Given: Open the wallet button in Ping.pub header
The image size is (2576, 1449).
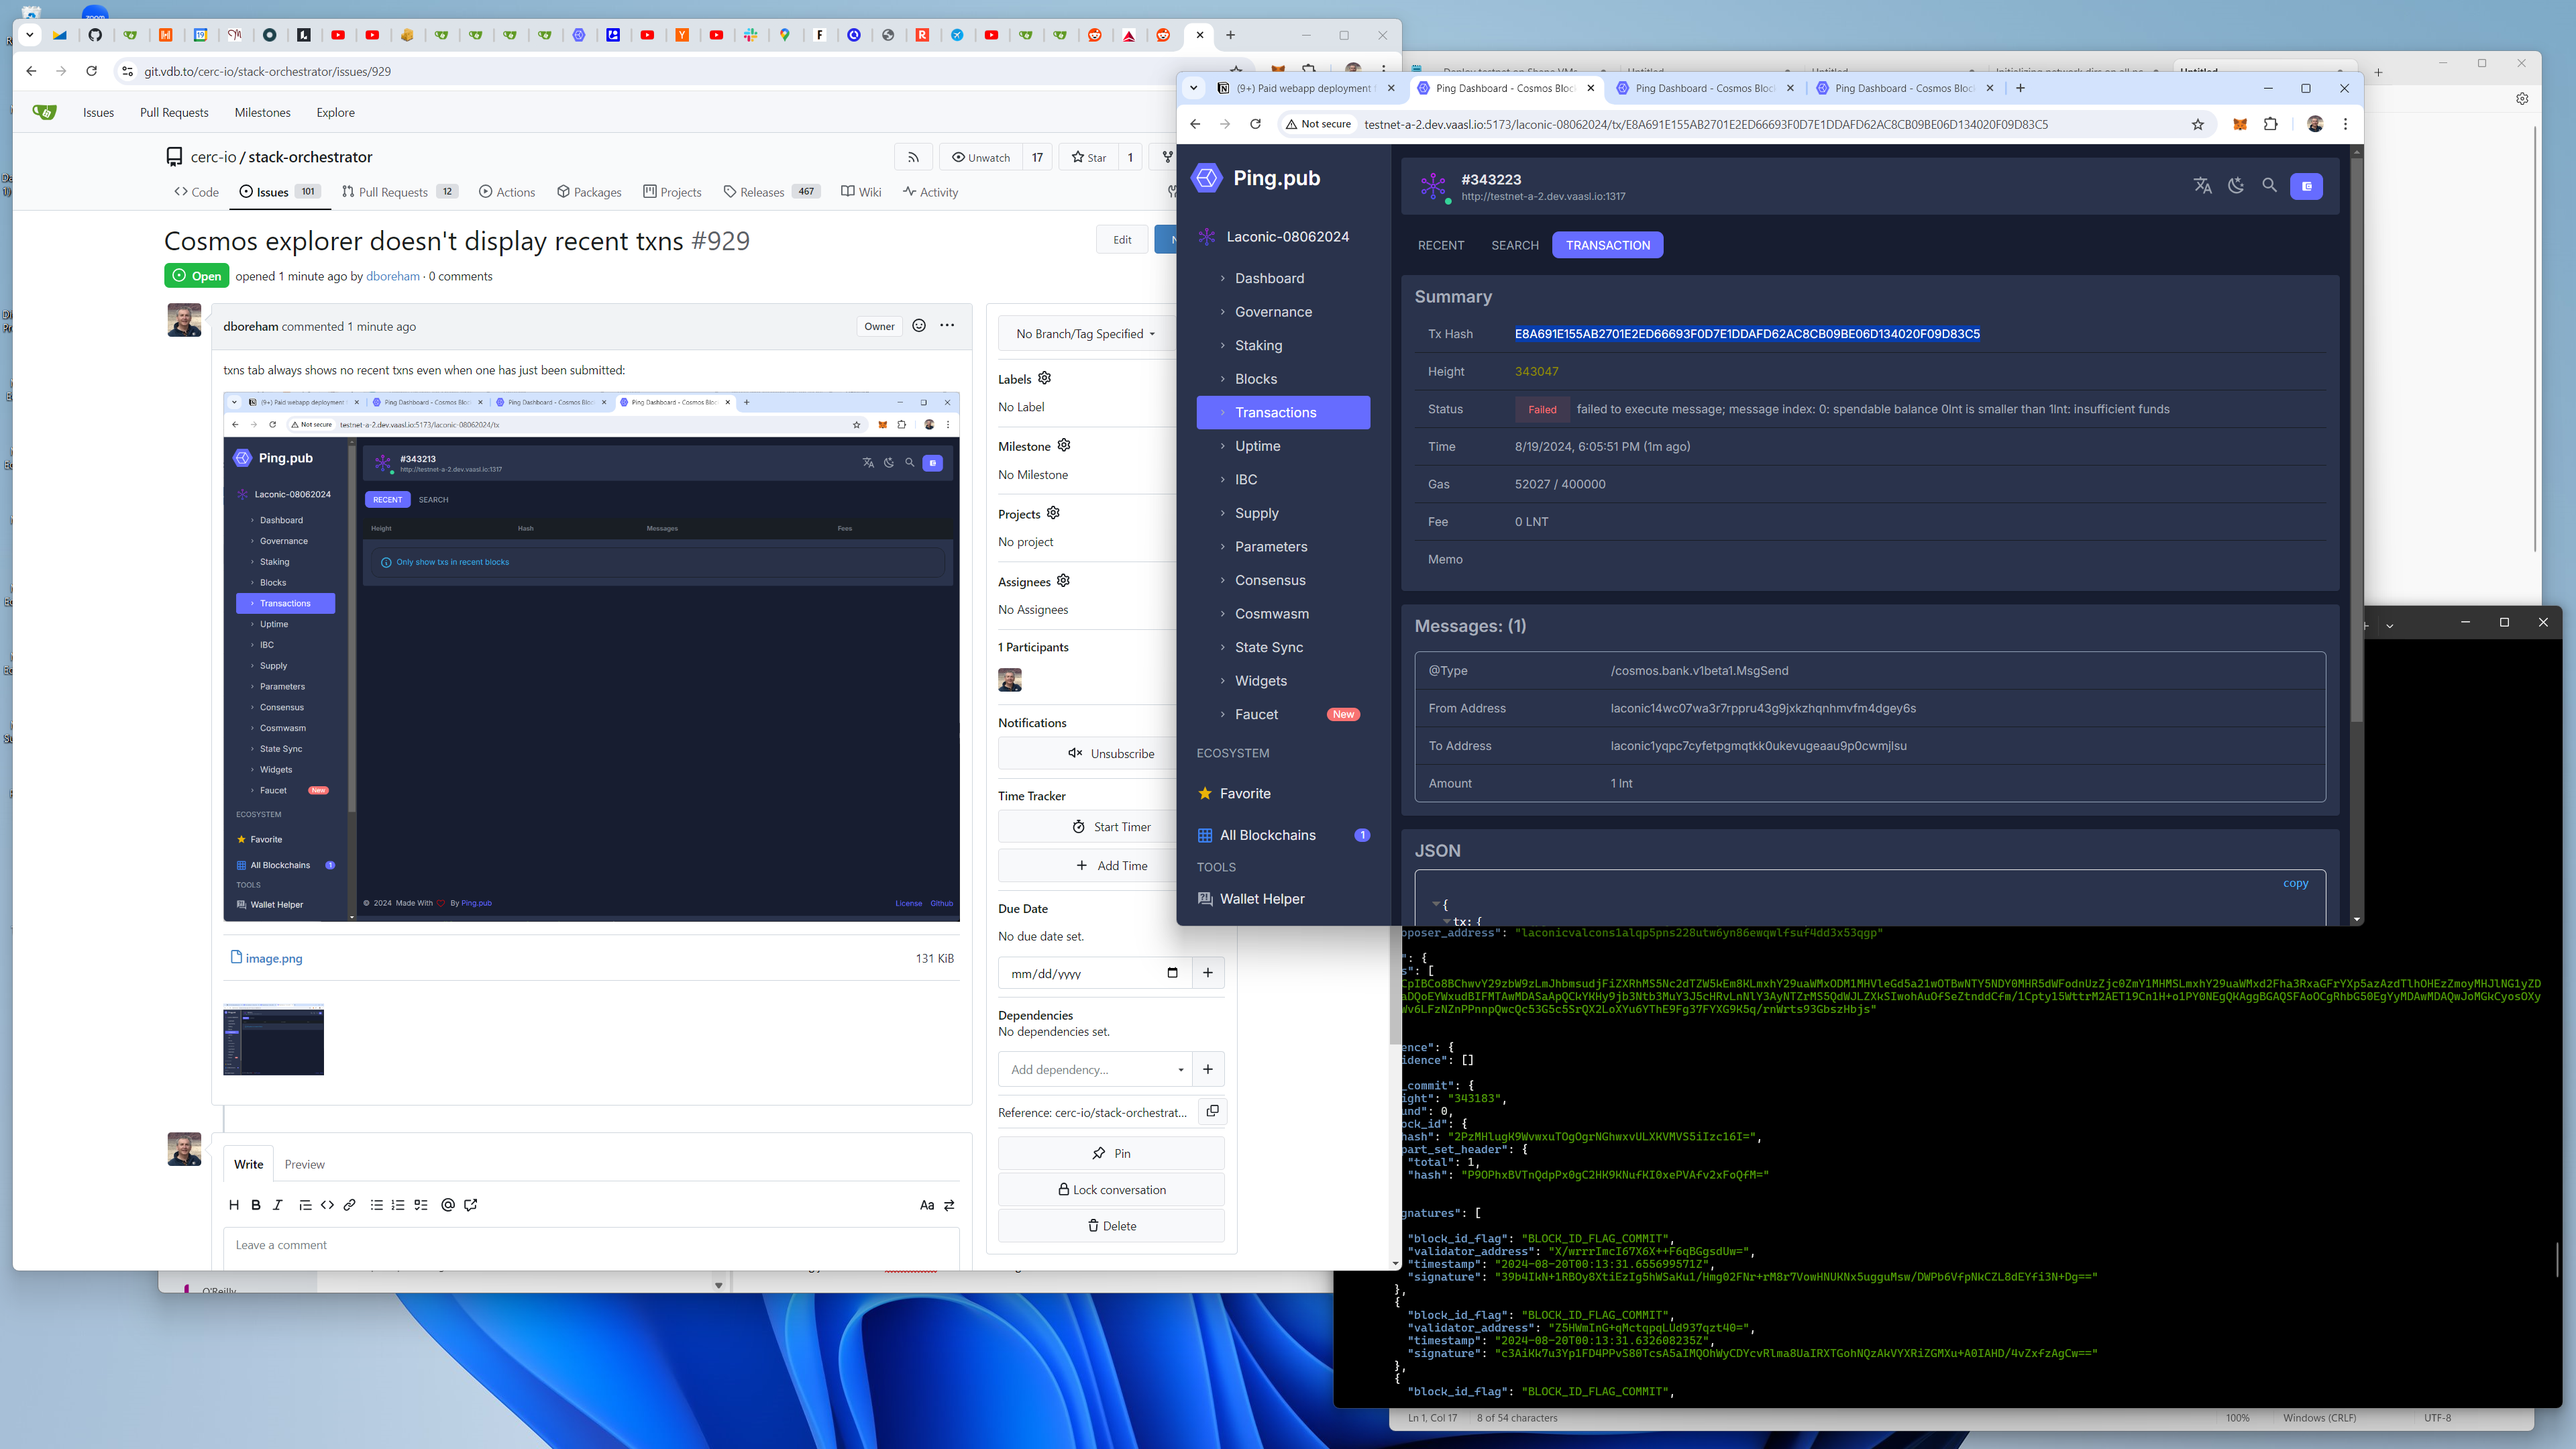Looking at the screenshot, I should coord(2307,186).
